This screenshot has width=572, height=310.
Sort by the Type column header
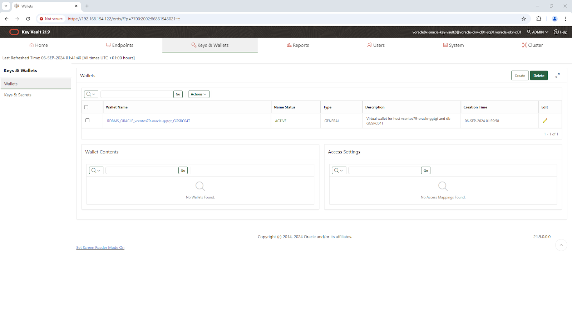327,107
